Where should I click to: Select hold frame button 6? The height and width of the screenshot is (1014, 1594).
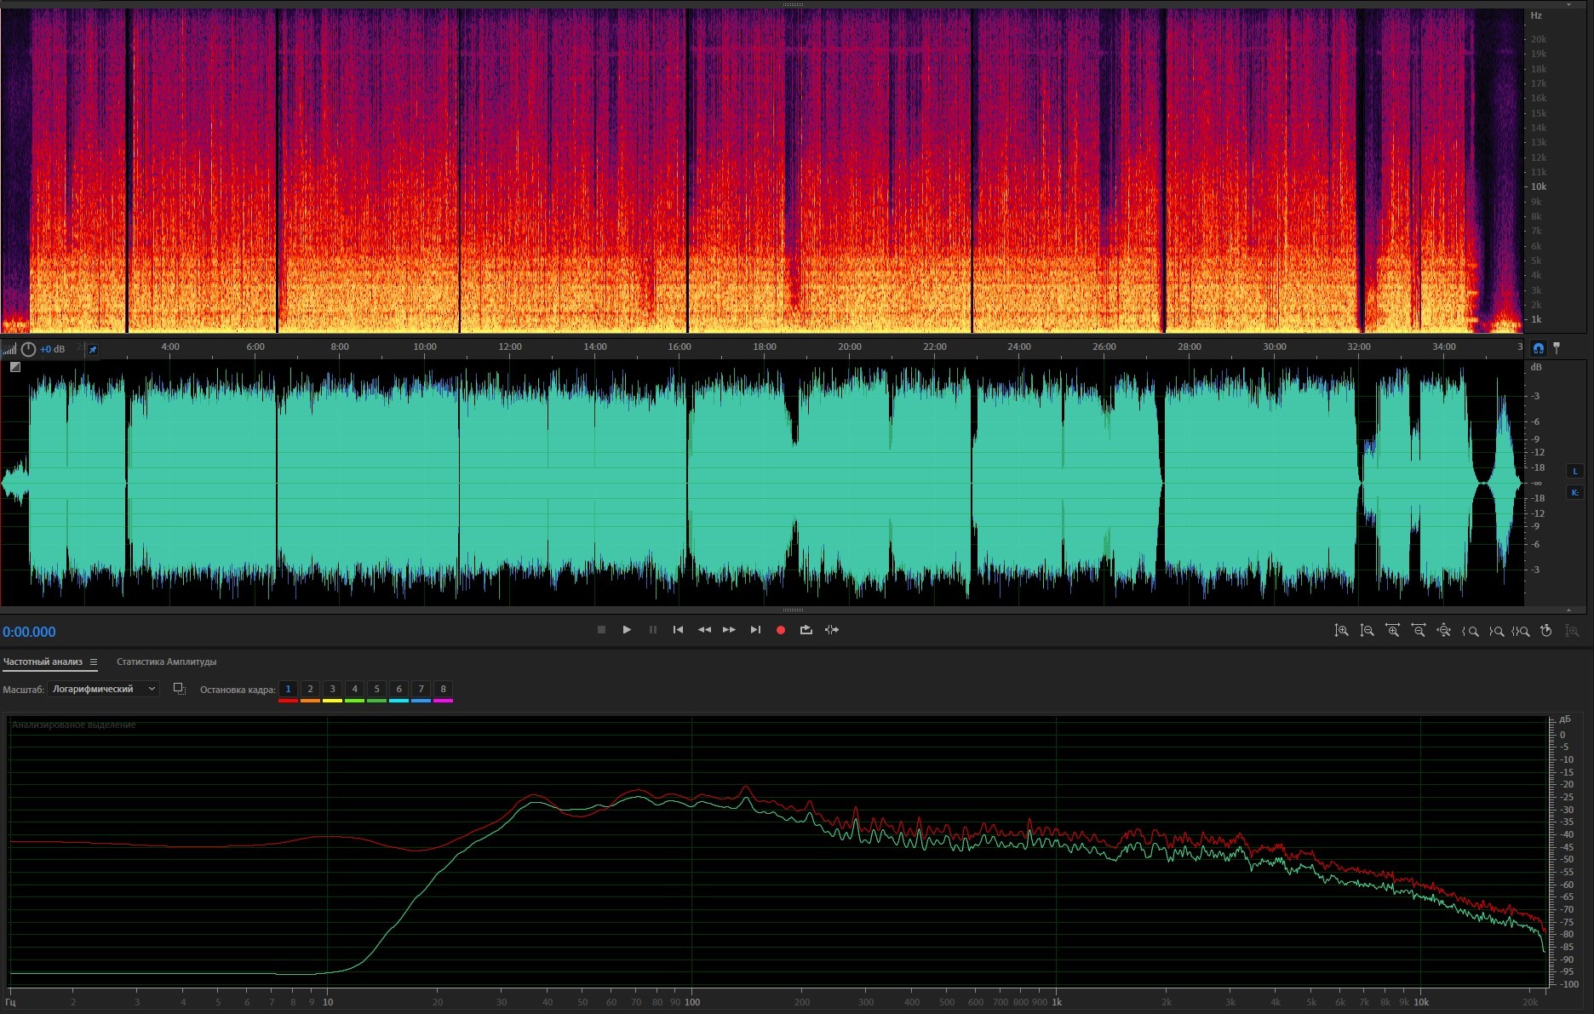point(398,689)
